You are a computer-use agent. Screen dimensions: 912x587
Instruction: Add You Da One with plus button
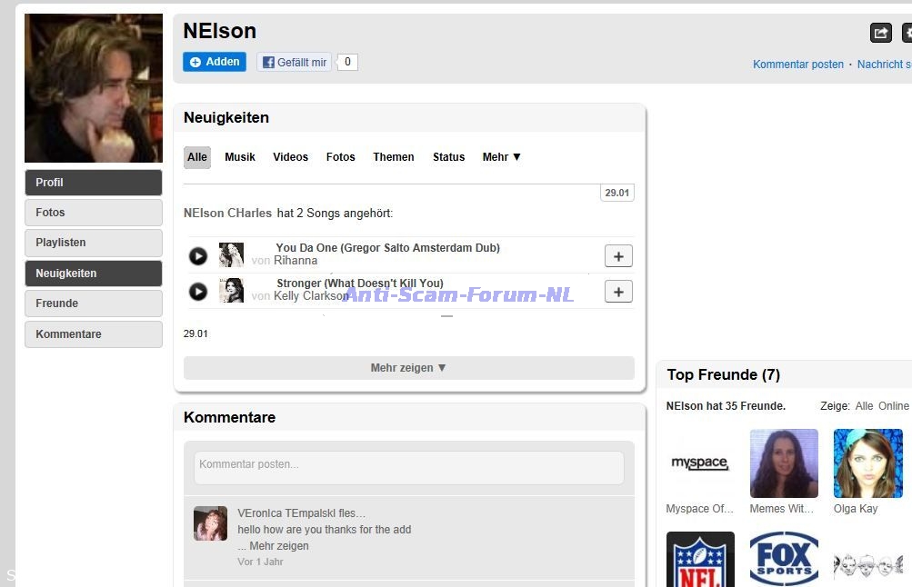[x=618, y=256]
